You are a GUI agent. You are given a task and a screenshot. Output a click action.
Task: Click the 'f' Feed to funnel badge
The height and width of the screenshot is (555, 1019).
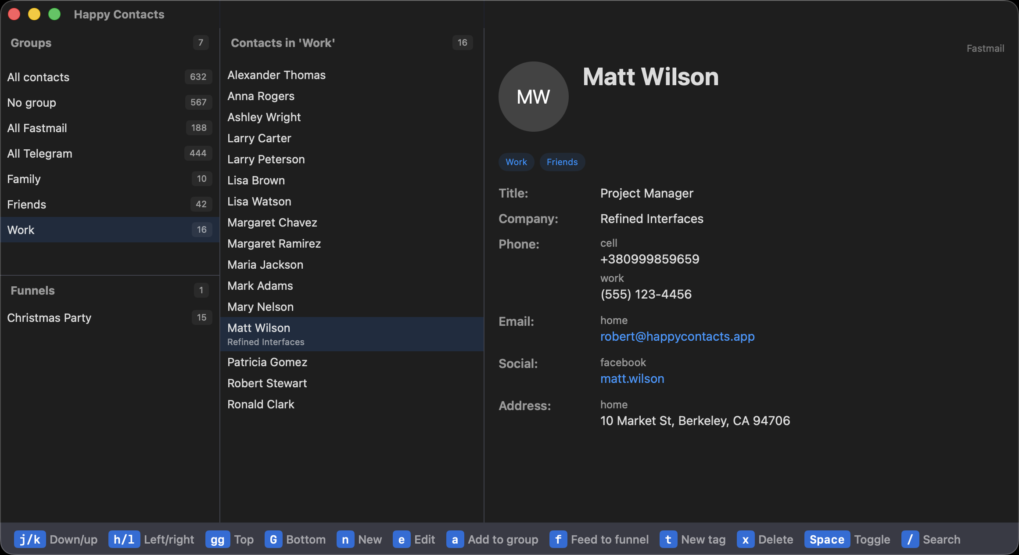(x=558, y=539)
